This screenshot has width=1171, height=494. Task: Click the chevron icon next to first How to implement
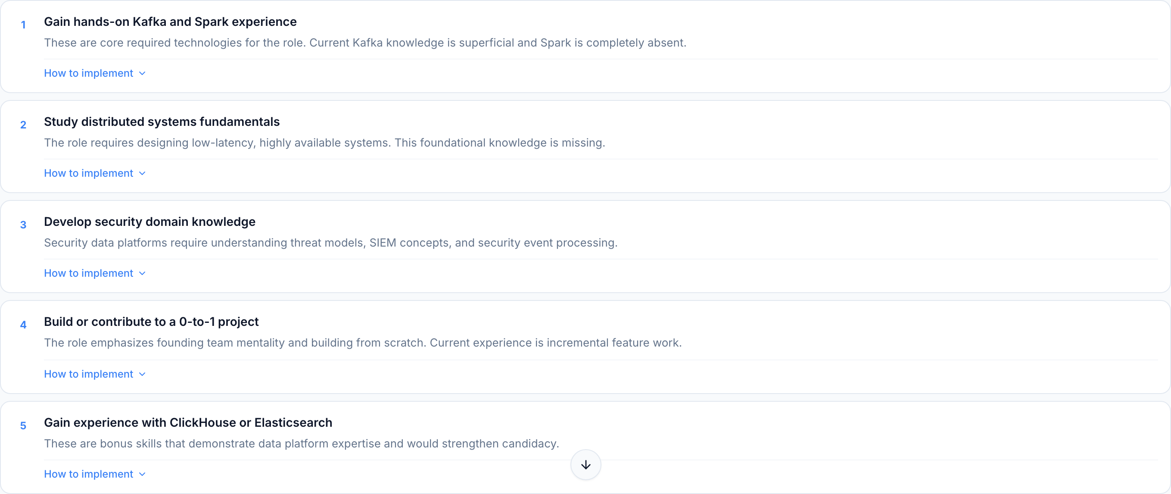[x=141, y=73]
